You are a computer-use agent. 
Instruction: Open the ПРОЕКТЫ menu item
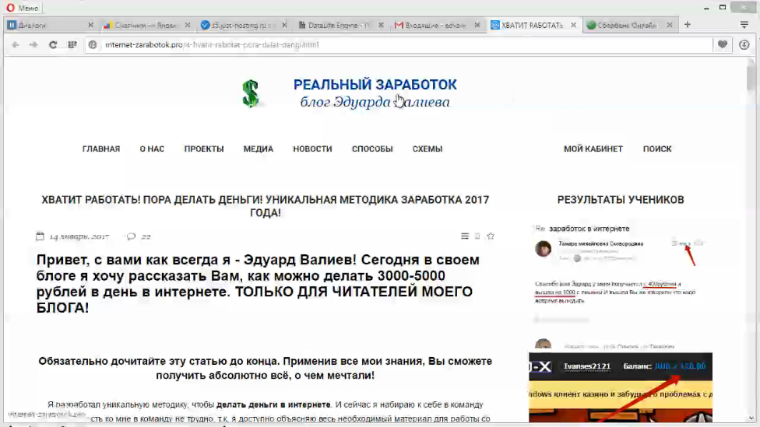[203, 149]
